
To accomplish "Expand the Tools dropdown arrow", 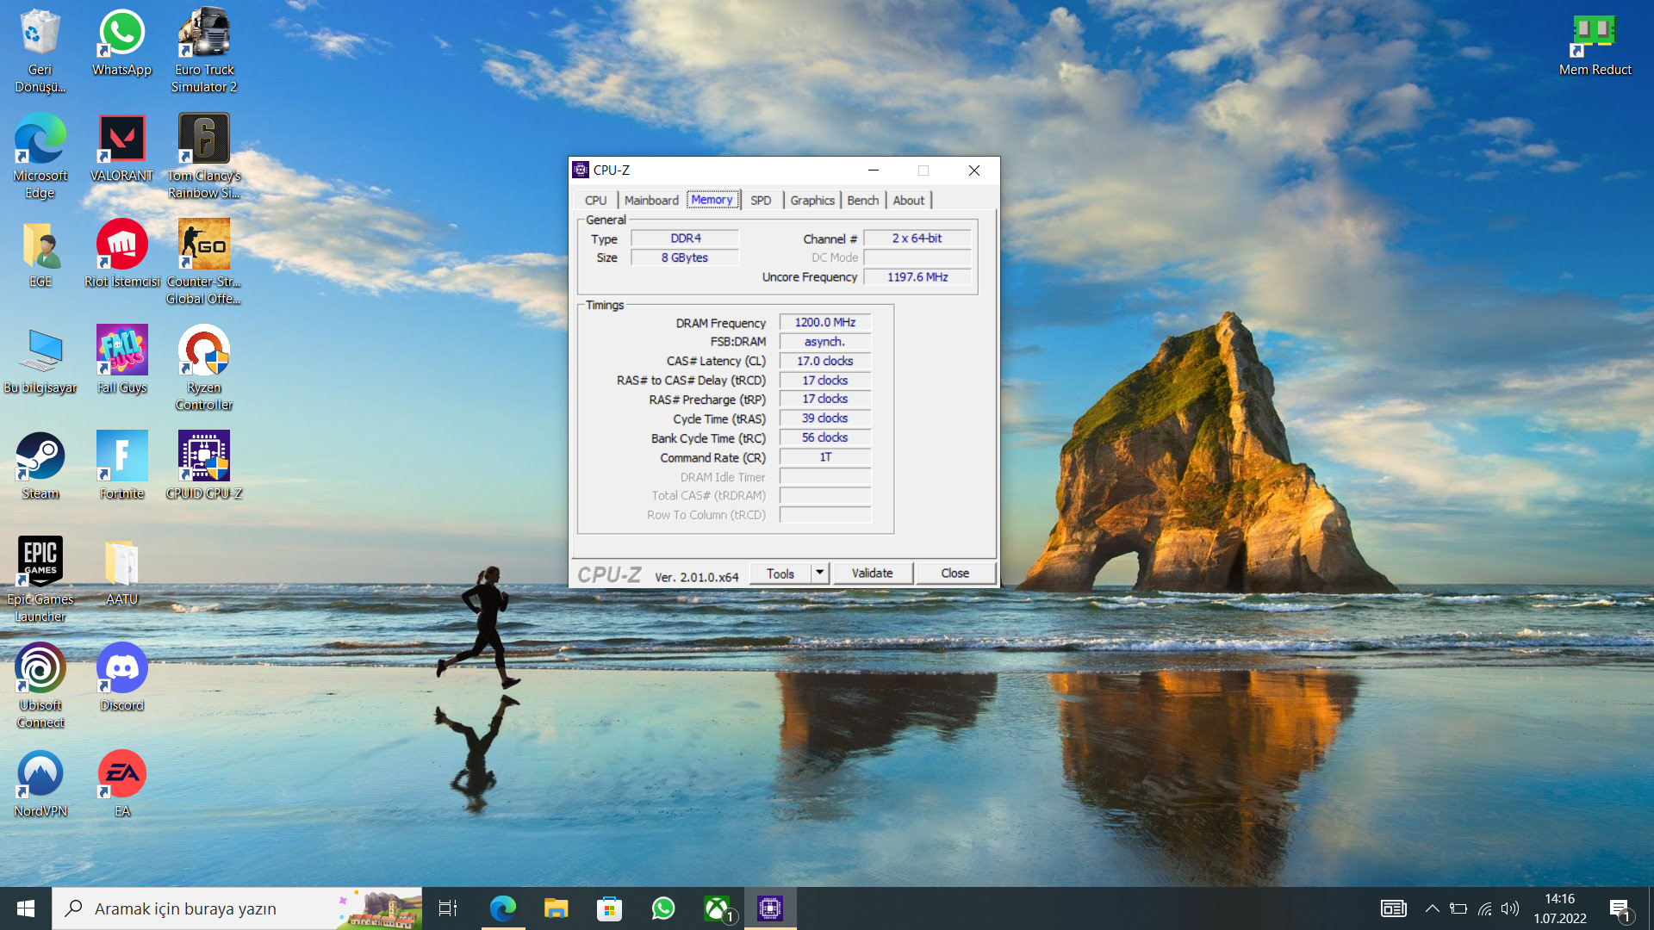I will tap(820, 573).
